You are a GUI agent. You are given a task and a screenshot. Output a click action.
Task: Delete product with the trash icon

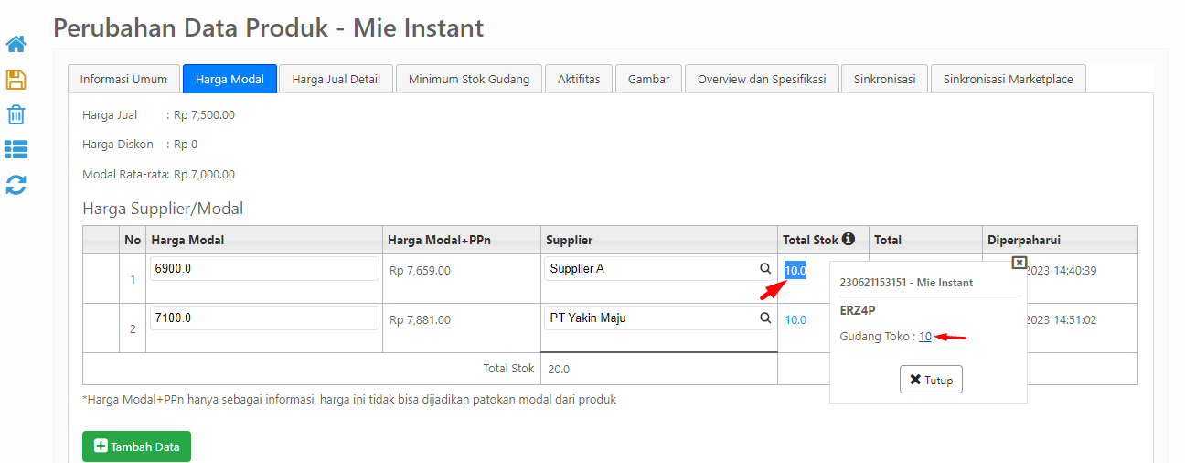pos(16,114)
